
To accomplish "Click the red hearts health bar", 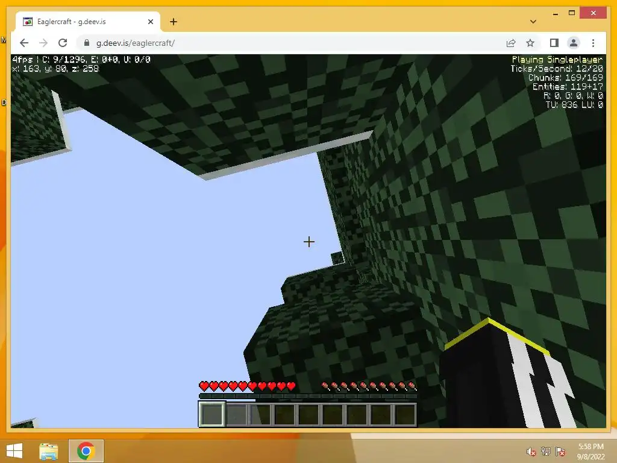I will [x=248, y=386].
